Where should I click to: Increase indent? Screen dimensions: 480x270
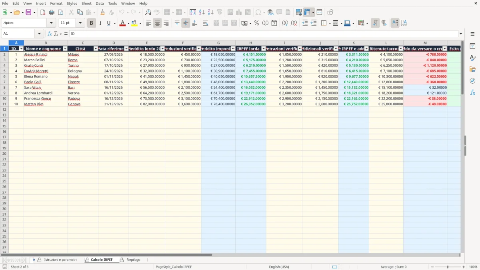pyautogui.click(x=305, y=23)
